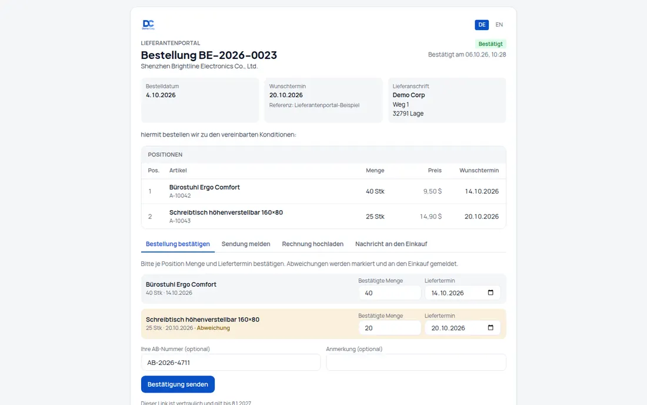
Task: Edit confirmed quantity field showing 40
Action: pos(389,293)
